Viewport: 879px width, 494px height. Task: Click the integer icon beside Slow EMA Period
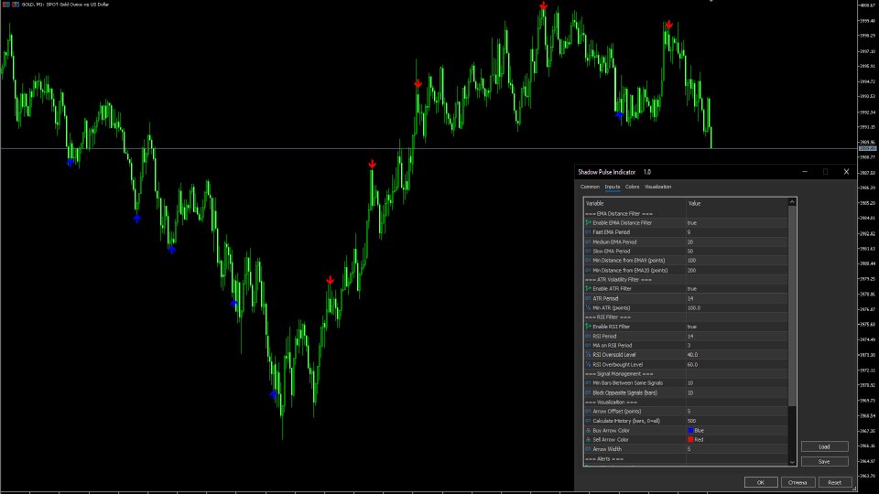(x=588, y=251)
